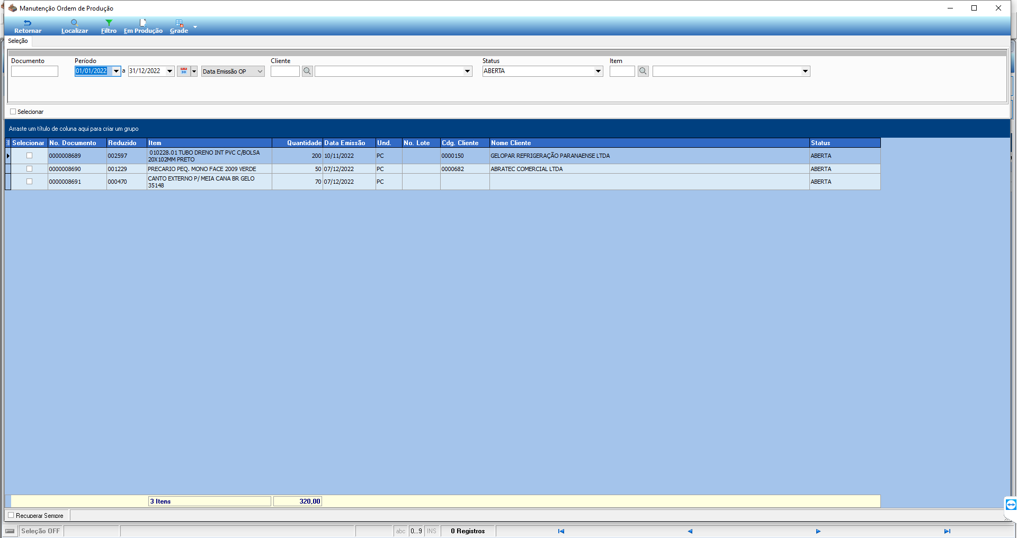The width and height of the screenshot is (1017, 538).
Task: Go to previous record navigation arrow
Action: (x=690, y=531)
